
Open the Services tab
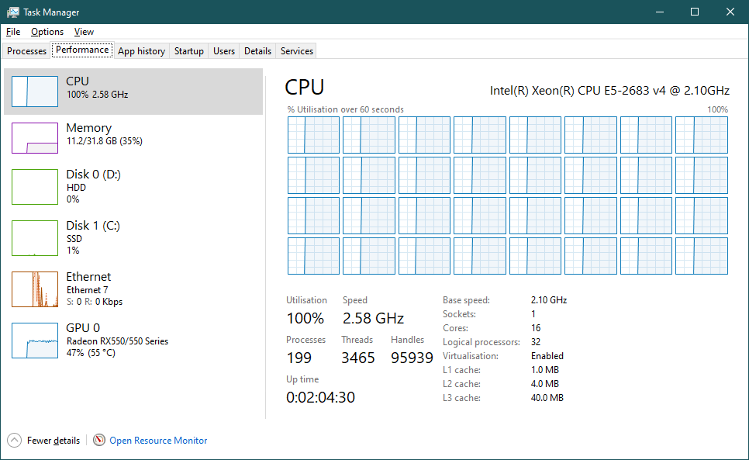coord(297,51)
